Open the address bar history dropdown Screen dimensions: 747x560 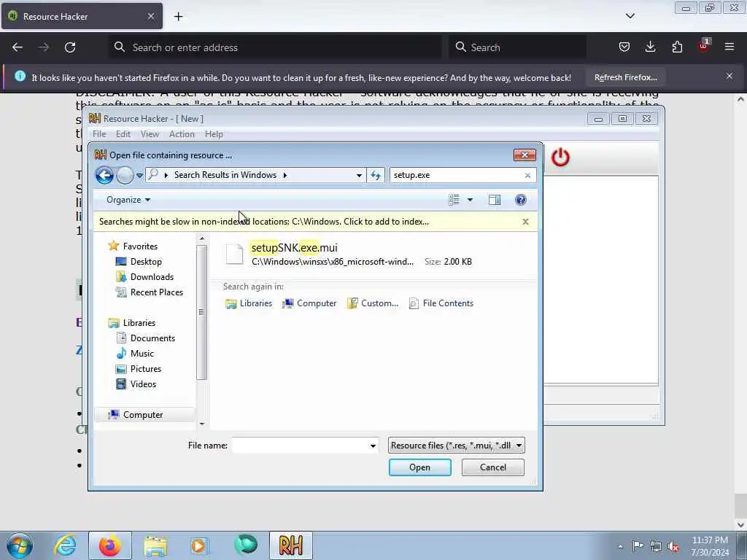coord(359,175)
